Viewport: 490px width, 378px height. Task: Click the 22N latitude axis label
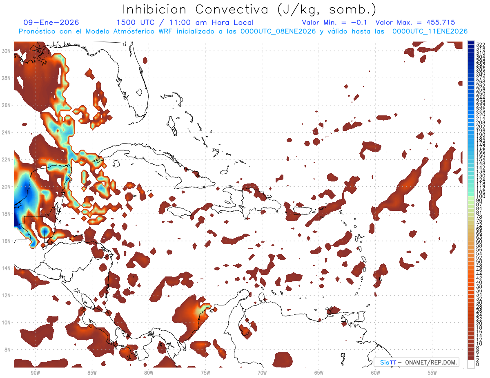click(6, 159)
